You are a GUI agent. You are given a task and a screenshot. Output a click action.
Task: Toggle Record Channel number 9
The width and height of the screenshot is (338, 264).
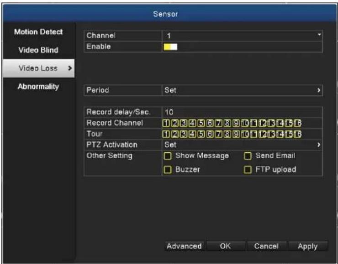[x=236, y=123]
